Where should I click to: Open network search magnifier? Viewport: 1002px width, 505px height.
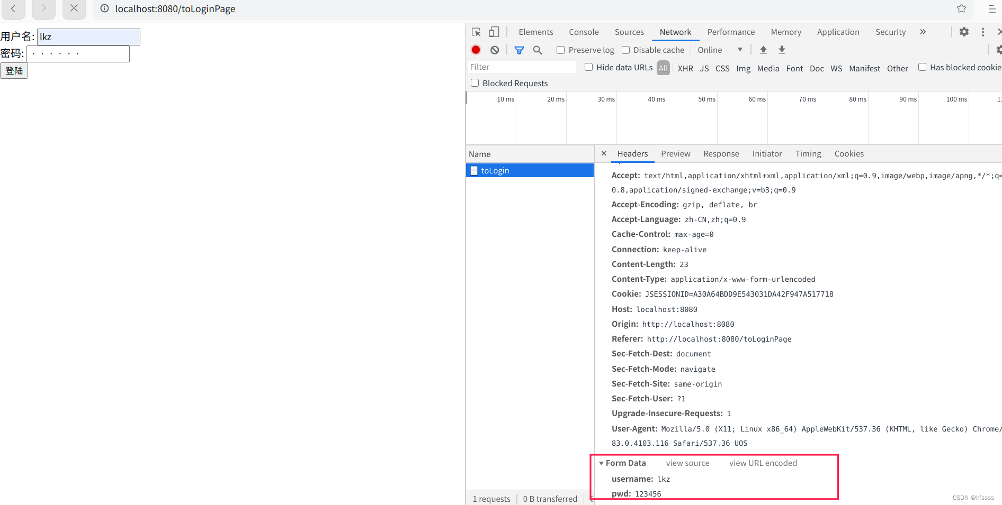538,50
